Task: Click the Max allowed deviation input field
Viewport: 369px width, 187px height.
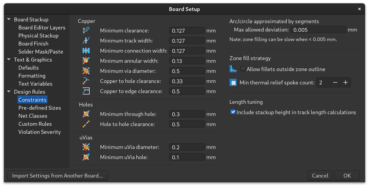Action: (318, 29)
